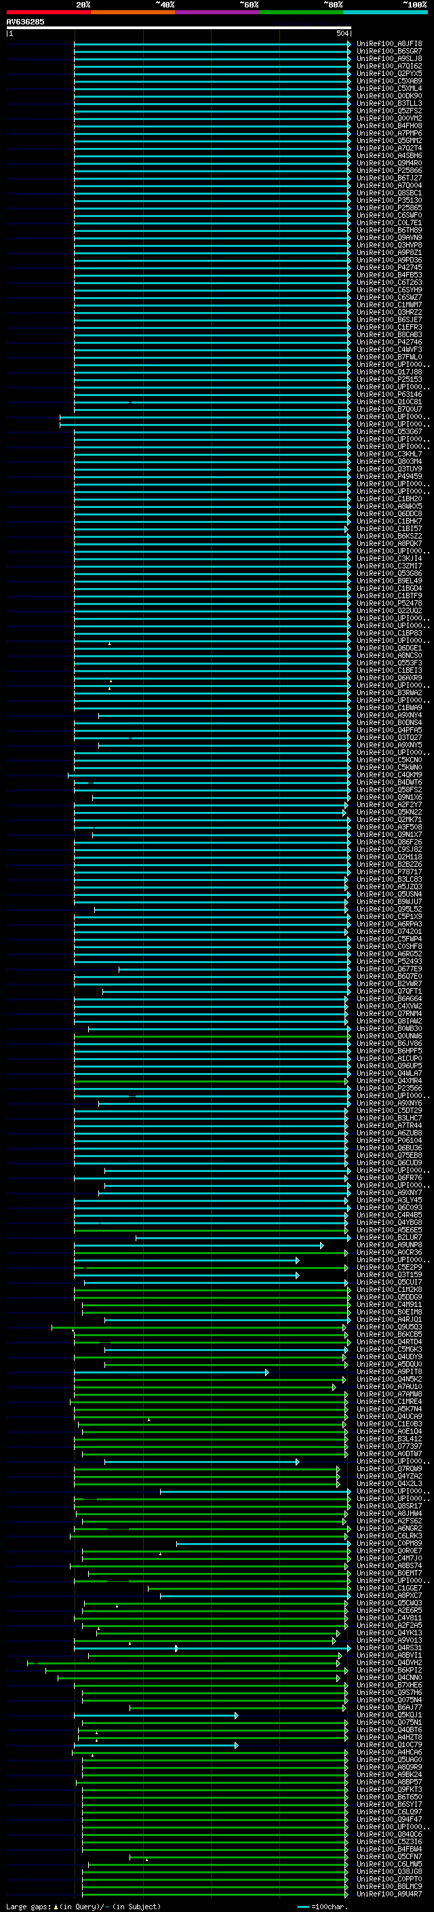Click the orange ~40% identity color swatch

133,12
